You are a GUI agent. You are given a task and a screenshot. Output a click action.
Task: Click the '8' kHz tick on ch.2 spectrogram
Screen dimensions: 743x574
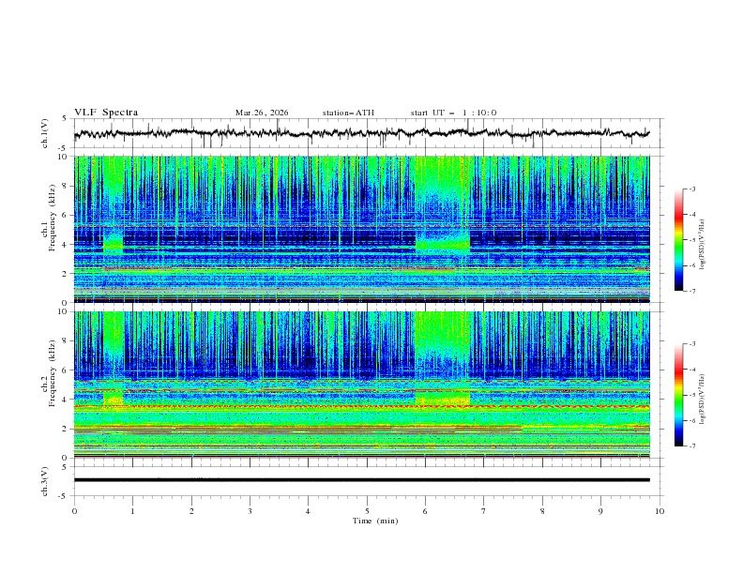click(x=67, y=341)
